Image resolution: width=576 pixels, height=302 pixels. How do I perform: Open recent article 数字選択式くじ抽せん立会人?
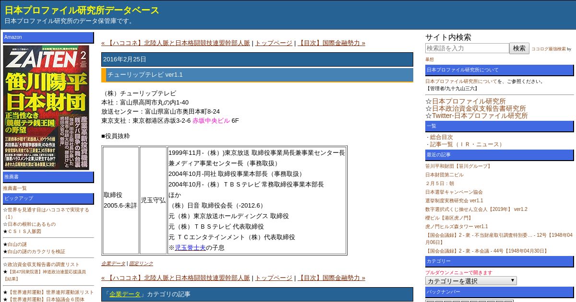(476, 209)
